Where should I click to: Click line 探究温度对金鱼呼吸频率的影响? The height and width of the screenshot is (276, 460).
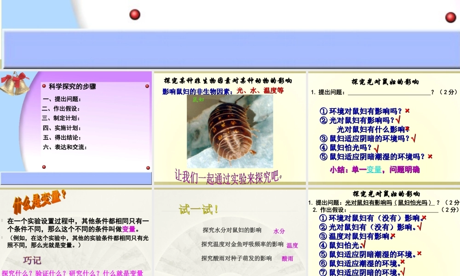tap(242, 244)
